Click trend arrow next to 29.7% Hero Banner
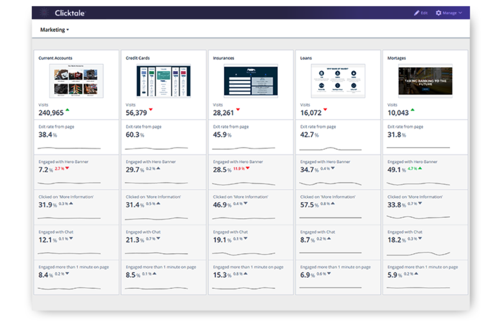 click(x=159, y=168)
